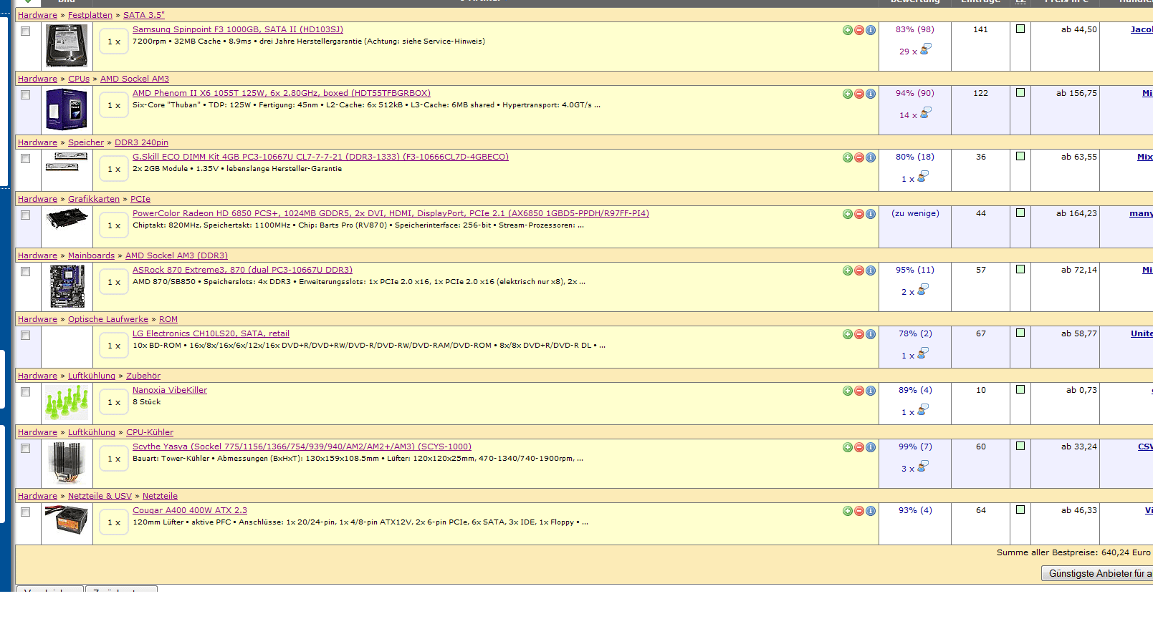Tick the selection checkbox left of the PowerColor Radeon image
1153x644 pixels.
point(26,215)
